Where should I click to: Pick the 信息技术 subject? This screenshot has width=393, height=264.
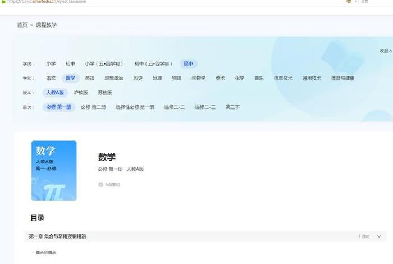click(283, 78)
